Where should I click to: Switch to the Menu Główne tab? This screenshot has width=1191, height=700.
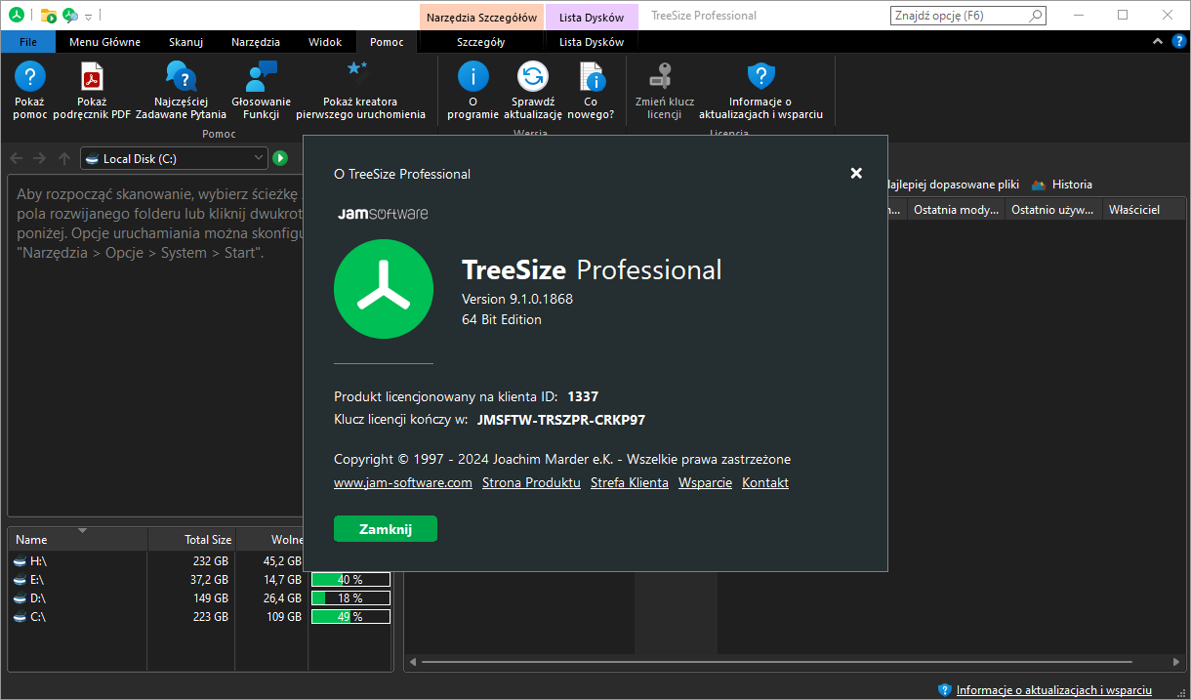[104, 42]
